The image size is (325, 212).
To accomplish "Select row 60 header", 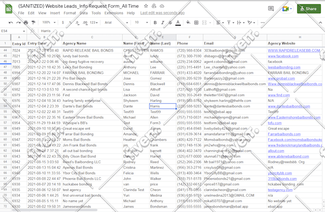I will coord(5,140).
